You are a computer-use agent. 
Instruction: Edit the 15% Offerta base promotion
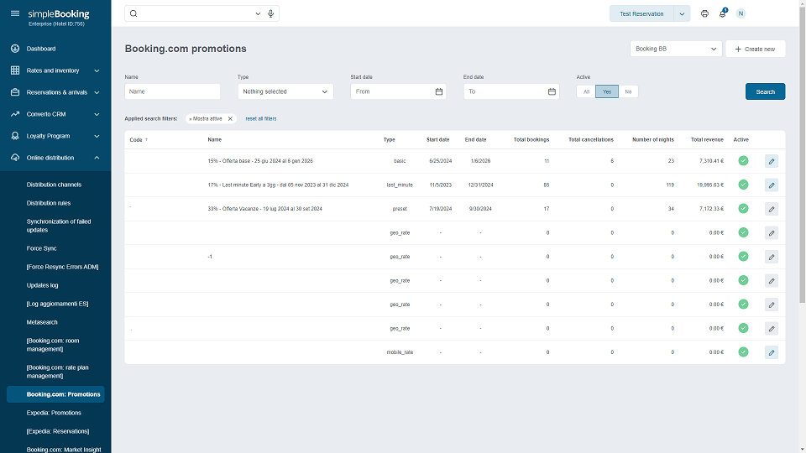click(x=772, y=161)
